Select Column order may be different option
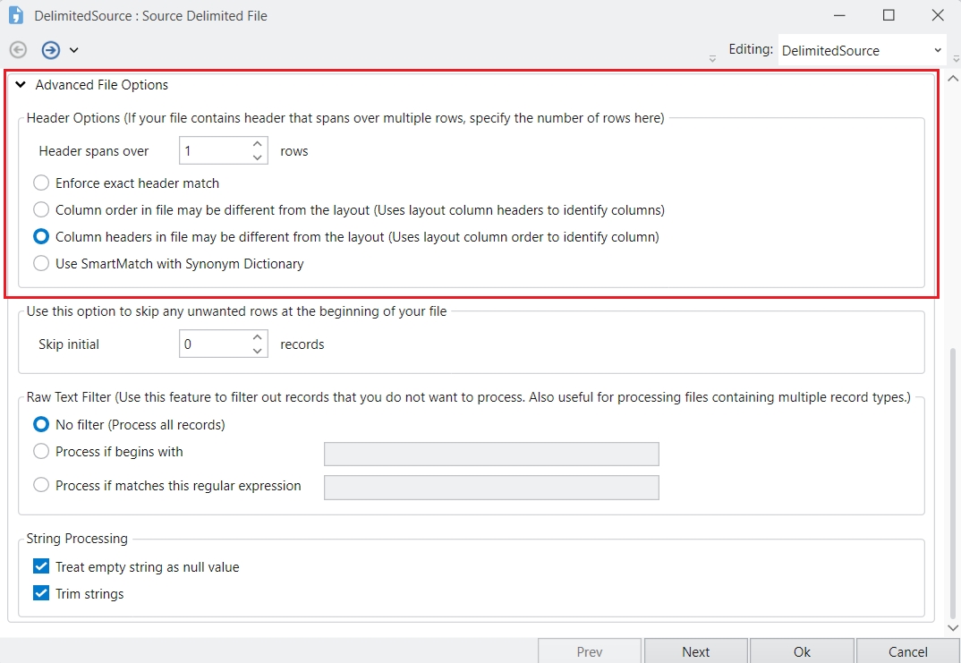This screenshot has width=961, height=663. [x=41, y=210]
